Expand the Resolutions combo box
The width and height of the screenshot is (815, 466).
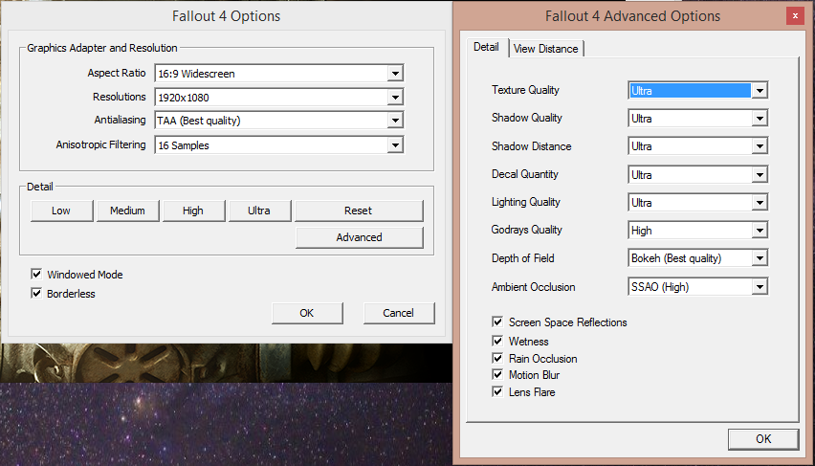point(278,98)
